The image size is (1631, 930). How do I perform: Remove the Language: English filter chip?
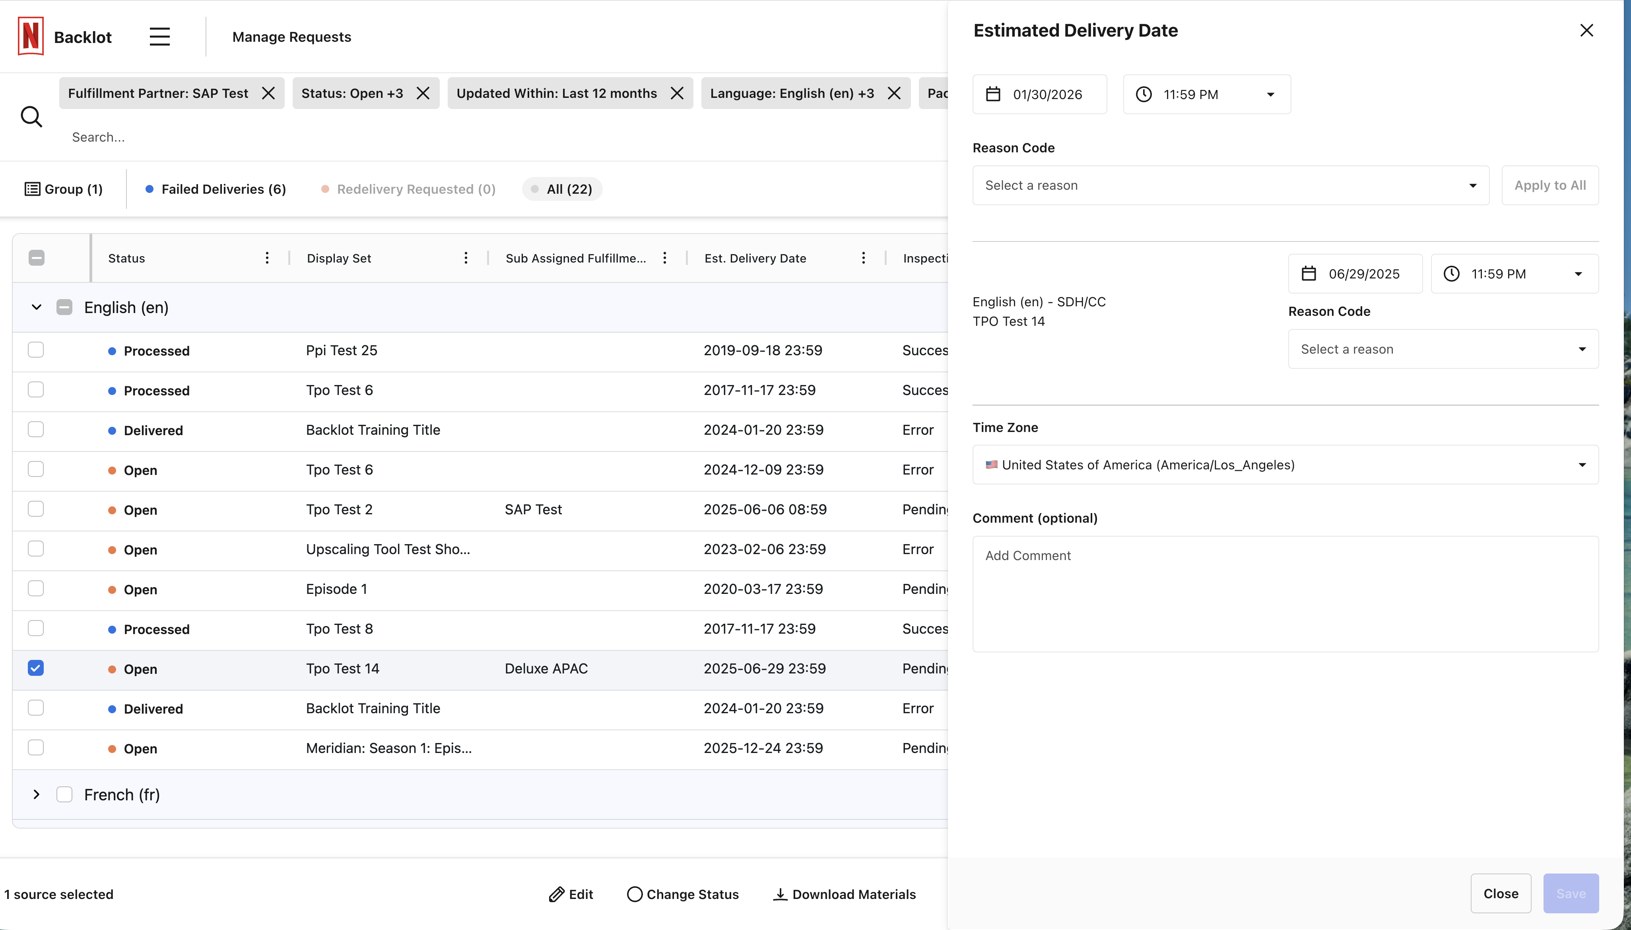click(894, 93)
